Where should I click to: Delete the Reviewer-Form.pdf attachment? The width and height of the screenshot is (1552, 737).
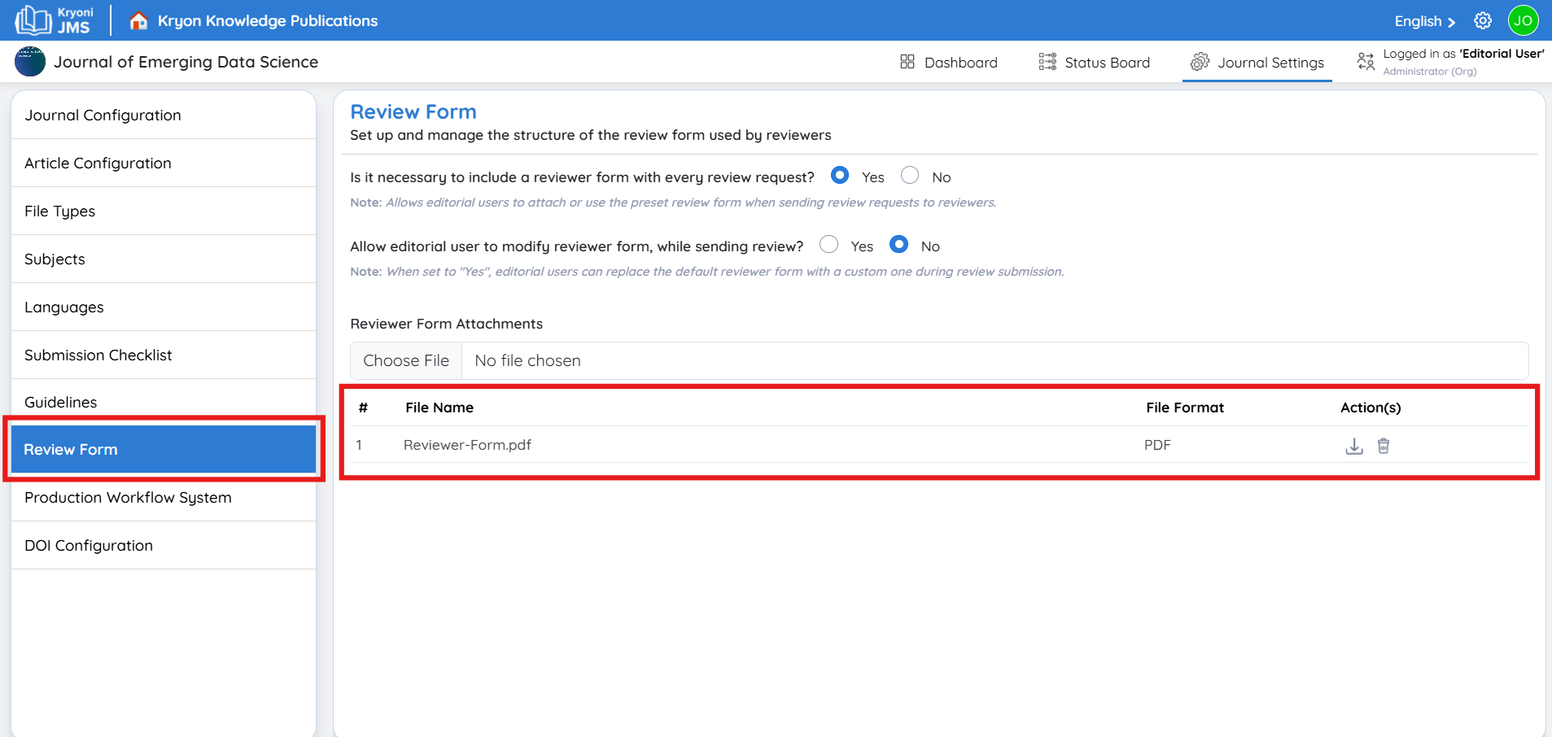click(x=1384, y=446)
